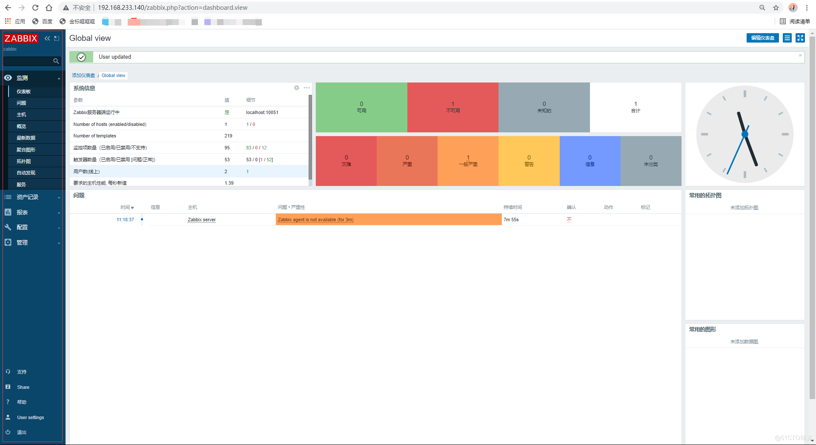Screen dimensions: 816x445
Task: Click the orange 一般严重 severity tile
Action: 468,161
